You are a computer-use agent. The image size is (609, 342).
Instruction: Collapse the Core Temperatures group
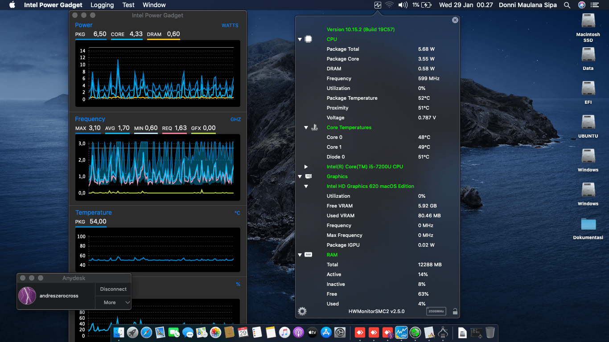tap(306, 127)
